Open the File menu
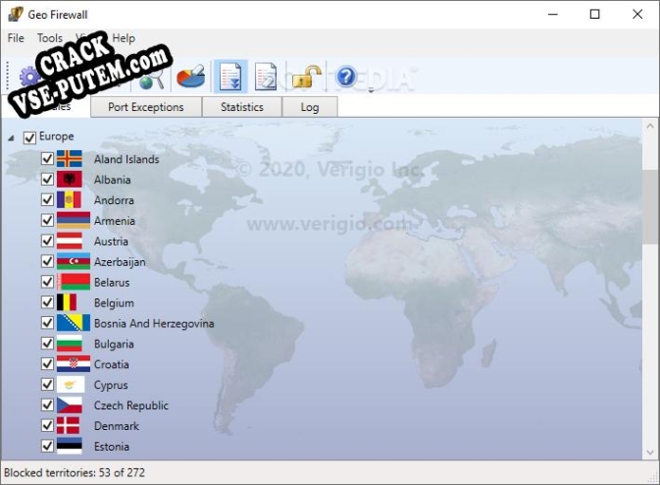 click(16, 38)
